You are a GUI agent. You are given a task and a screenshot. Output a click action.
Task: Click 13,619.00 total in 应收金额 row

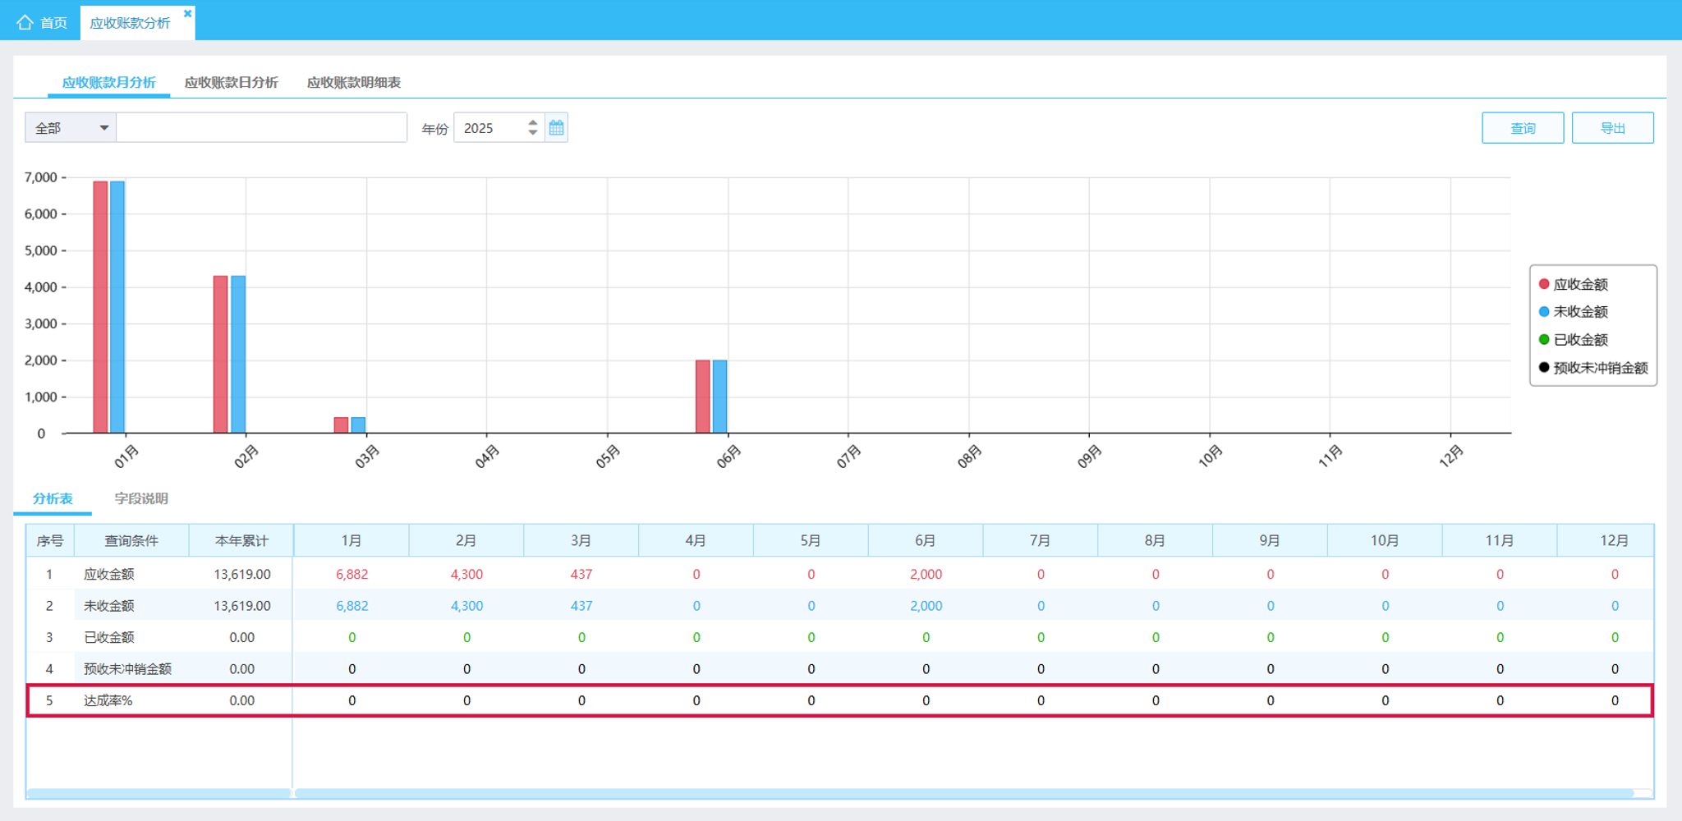pyautogui.click(x=242, y=574)
